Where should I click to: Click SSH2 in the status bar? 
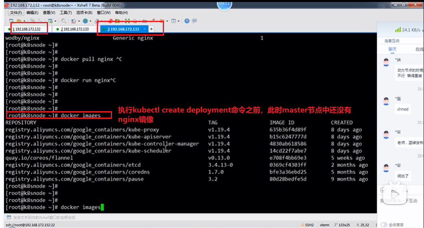[308, 225]
